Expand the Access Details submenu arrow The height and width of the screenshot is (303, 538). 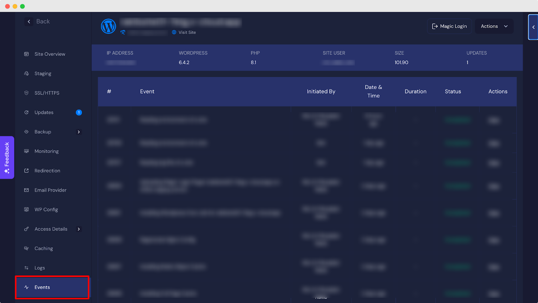pos(79,229)
